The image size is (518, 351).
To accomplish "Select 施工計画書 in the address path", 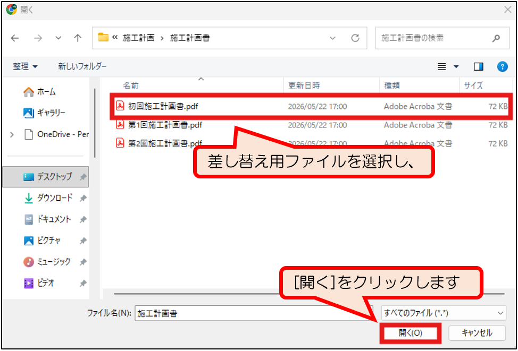I will [190, 38].
